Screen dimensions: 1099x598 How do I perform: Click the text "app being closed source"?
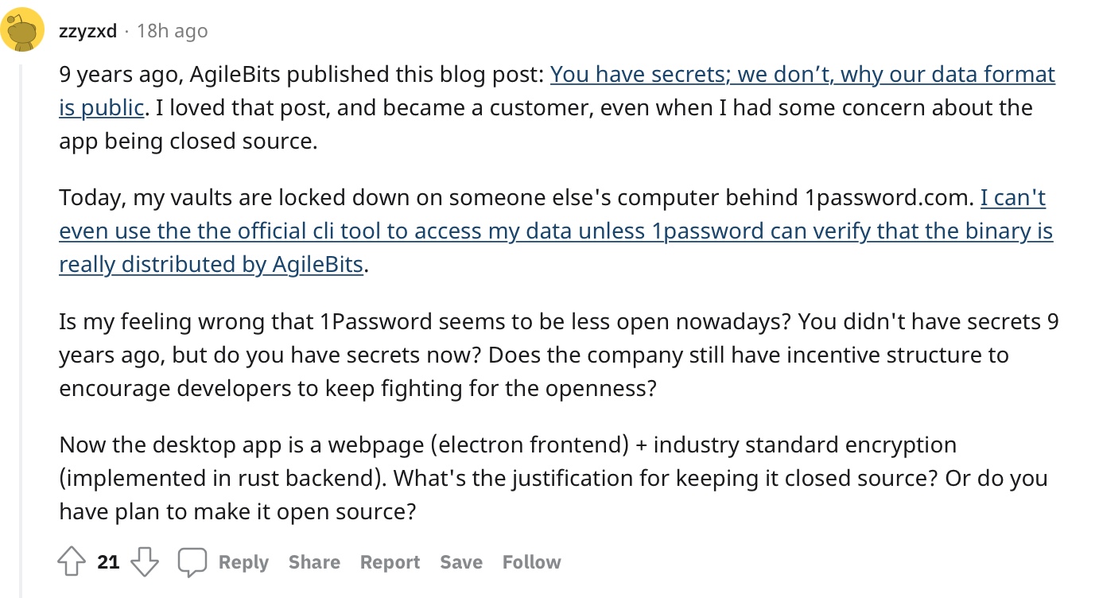188,141
